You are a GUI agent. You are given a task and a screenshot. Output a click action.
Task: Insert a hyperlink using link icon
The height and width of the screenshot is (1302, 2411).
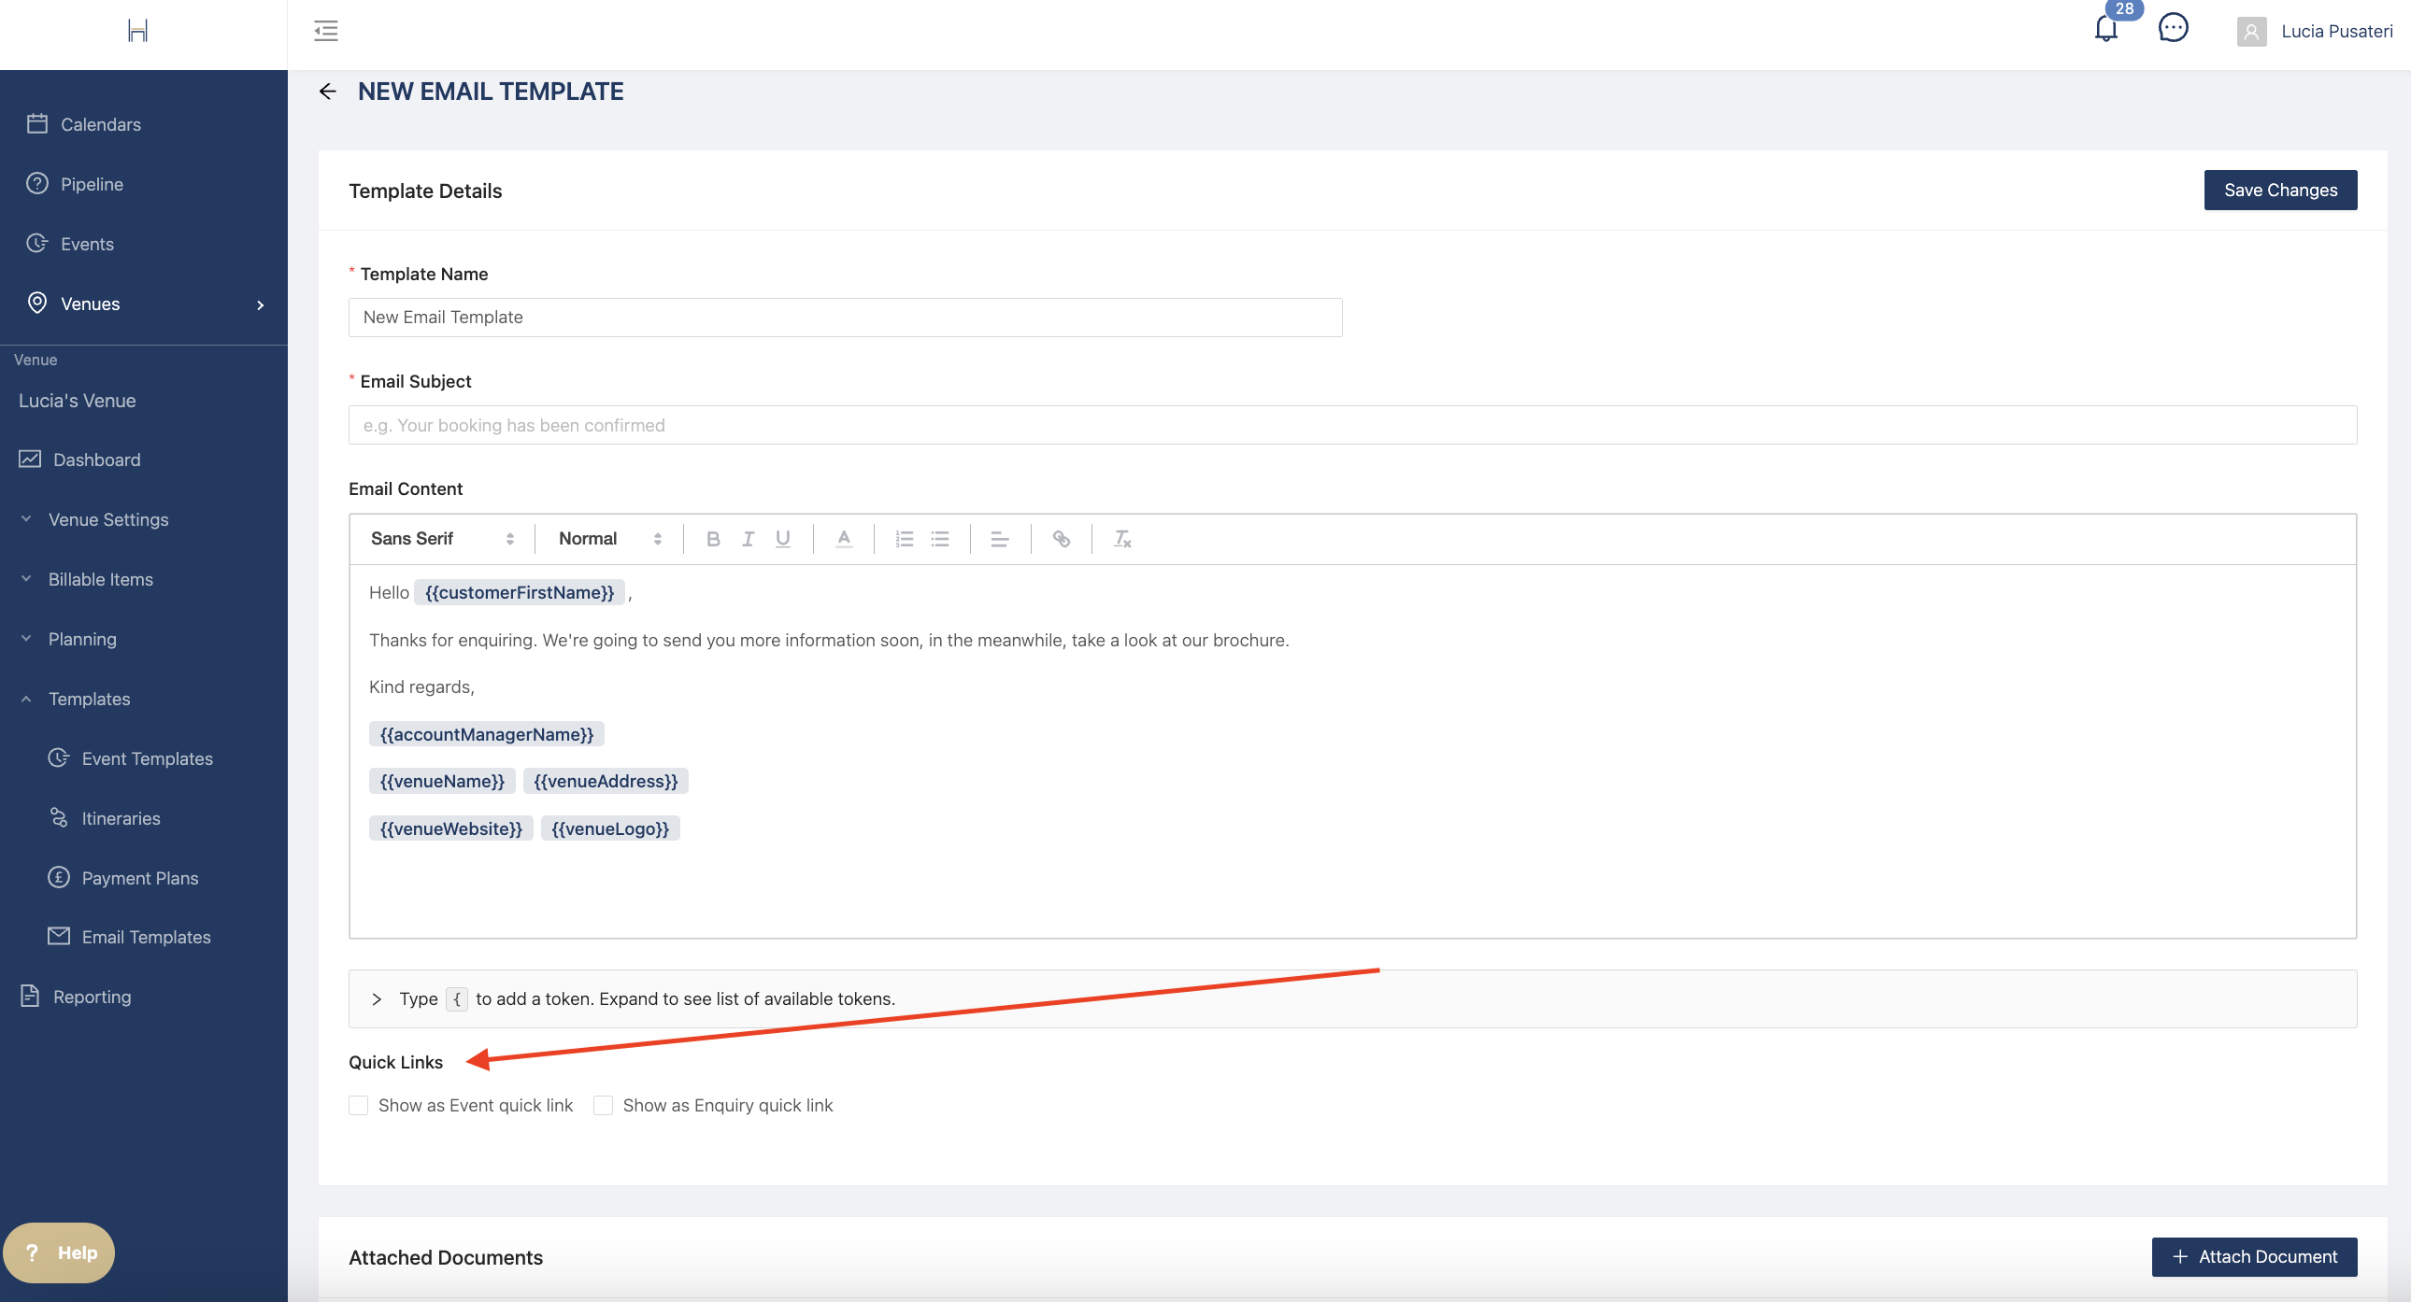click(x=1061, y=539)
